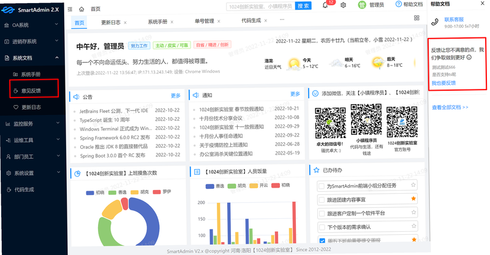Click 更多 in the 通知 card
The width and height of the screenshot is (490, 255).
tap(295, 94)
